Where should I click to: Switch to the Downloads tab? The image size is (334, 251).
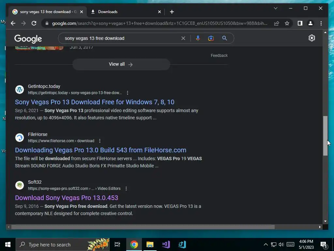coord(126,12)
